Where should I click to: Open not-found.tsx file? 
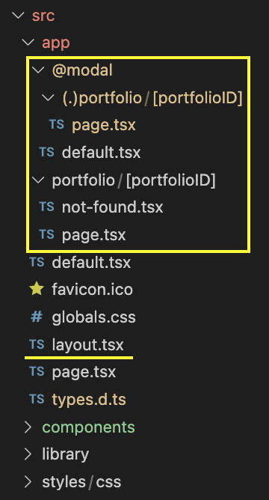[112, 207]
